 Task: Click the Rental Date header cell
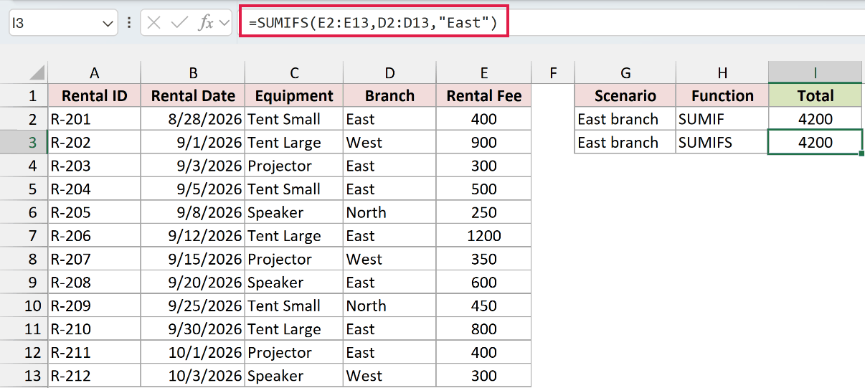pos(193,95)
